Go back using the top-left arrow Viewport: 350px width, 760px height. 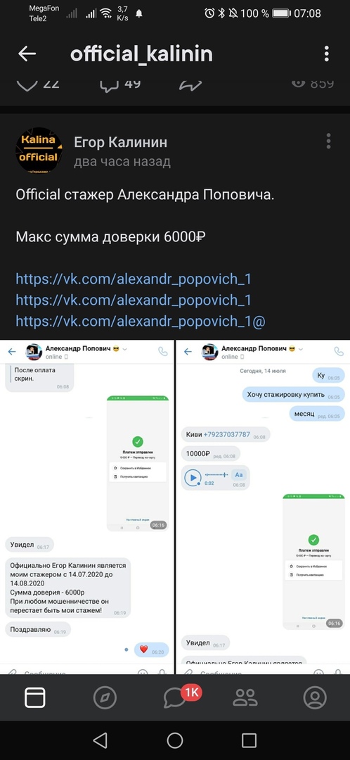coord(27,53)
